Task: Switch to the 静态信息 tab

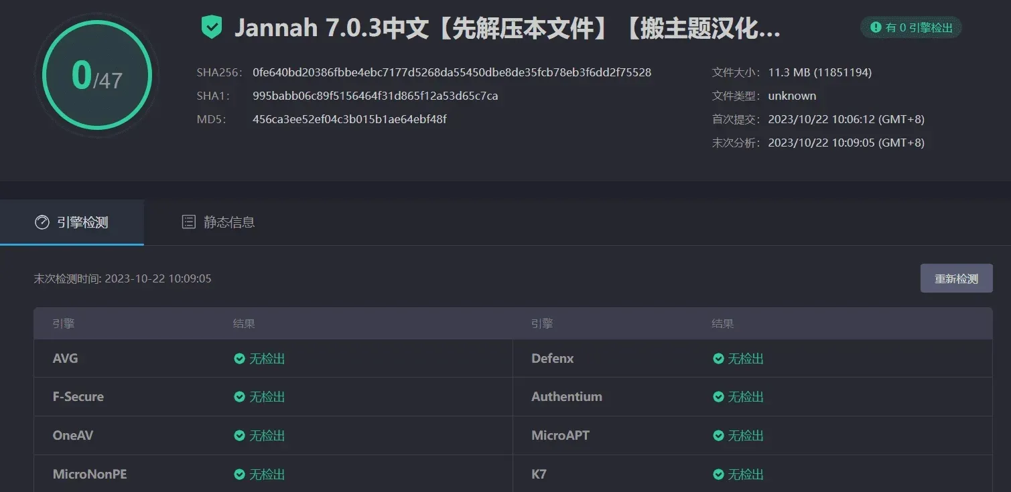Action: coord(218,222)
